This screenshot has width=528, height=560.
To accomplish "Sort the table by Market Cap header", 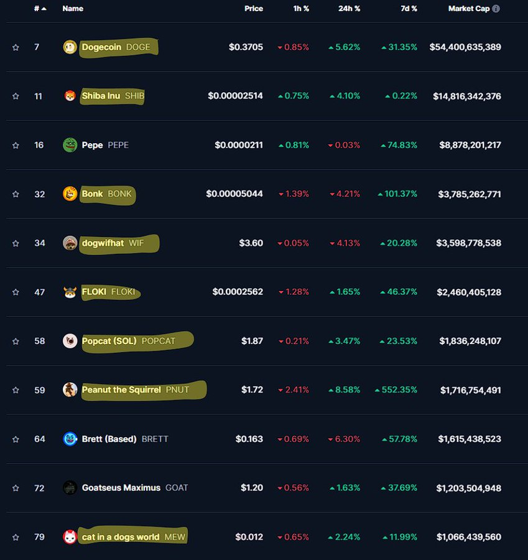I will point(469,9).
